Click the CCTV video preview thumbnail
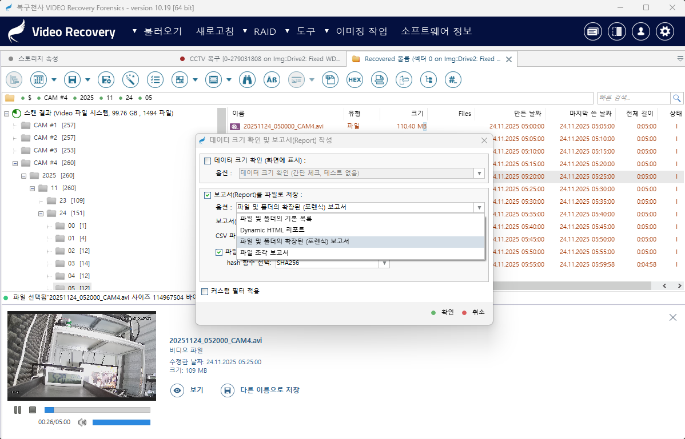 tap(82, 356)
